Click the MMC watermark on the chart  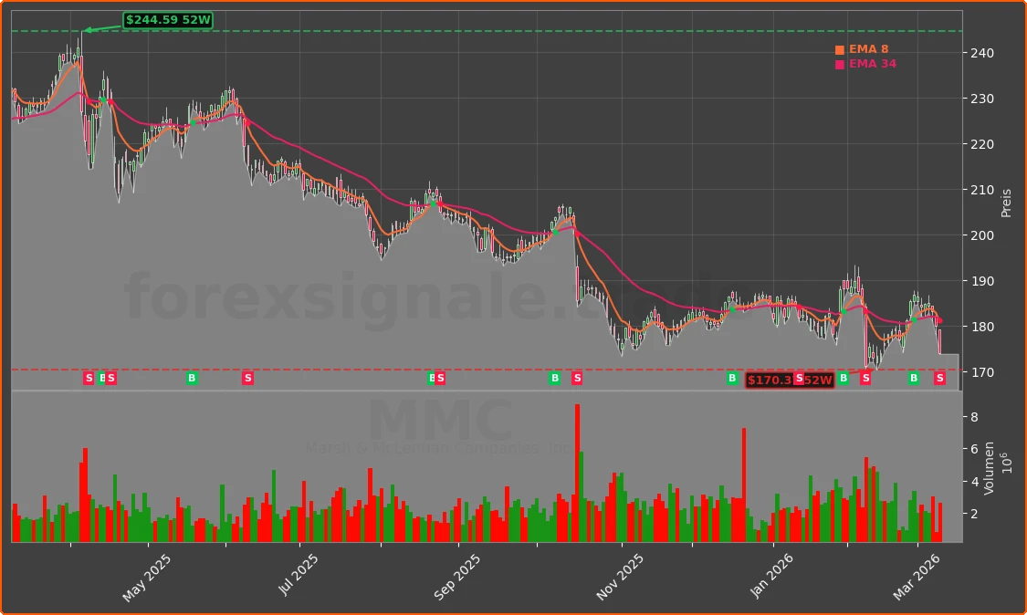point(442,422)
